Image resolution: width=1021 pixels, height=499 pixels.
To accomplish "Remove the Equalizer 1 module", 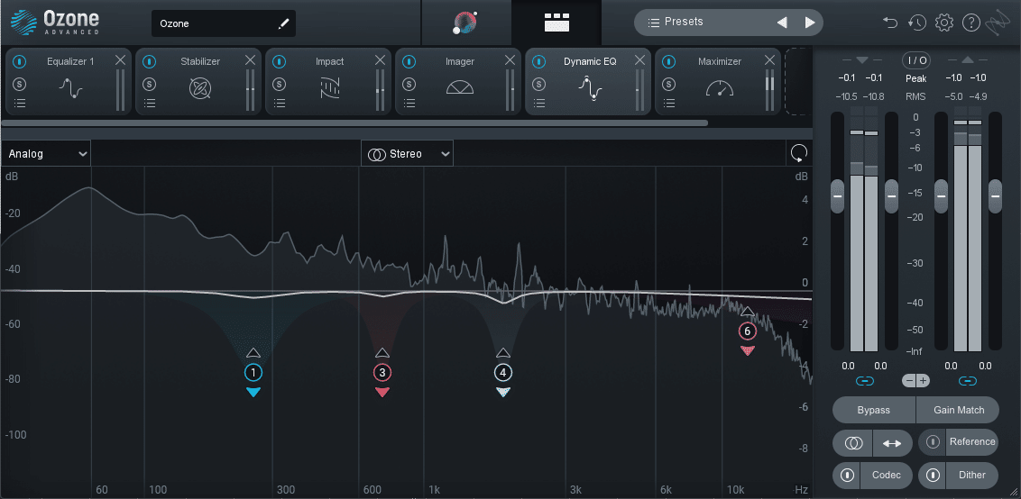I will click(121, 60).
